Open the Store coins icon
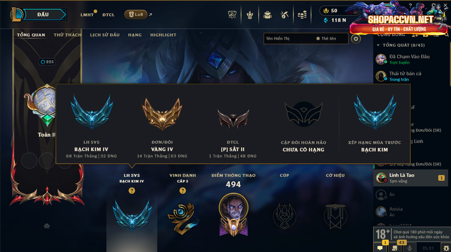451x252 pixels. (302, 15)
